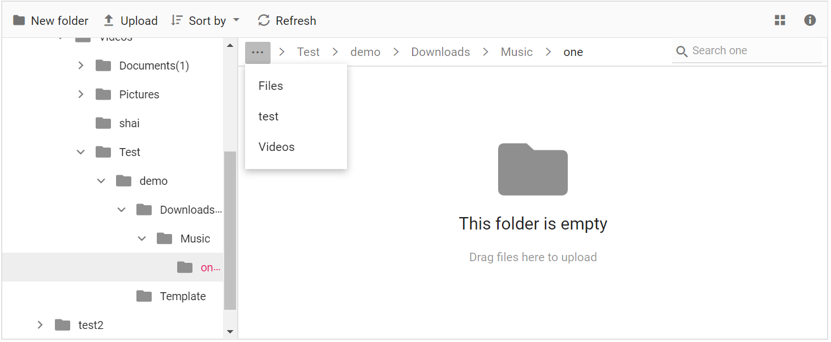Click the New folder toolbar button
This screenshot has height=342, width=831.
click(51, 21)
